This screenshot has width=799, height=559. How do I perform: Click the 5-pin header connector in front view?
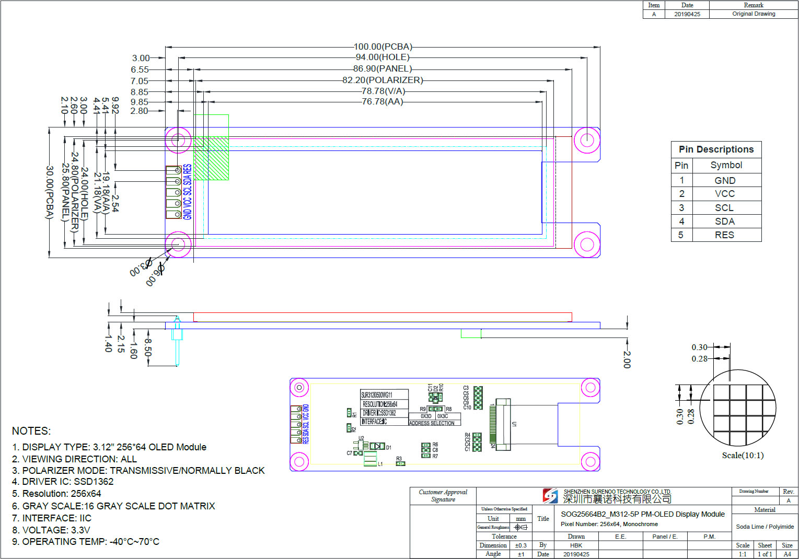173,192
